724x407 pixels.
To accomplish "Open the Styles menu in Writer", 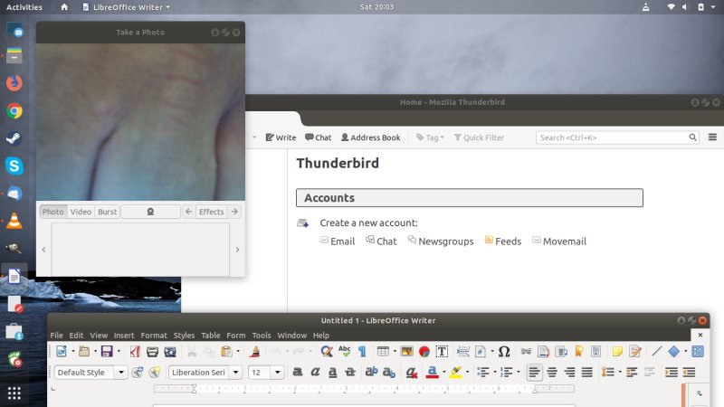I will tap(184, 336).
